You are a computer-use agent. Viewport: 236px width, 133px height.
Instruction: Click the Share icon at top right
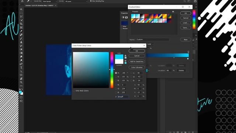(x=195, y=1)
